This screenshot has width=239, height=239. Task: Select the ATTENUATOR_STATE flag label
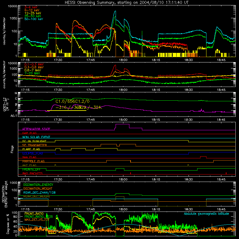(x=36, y=129)
